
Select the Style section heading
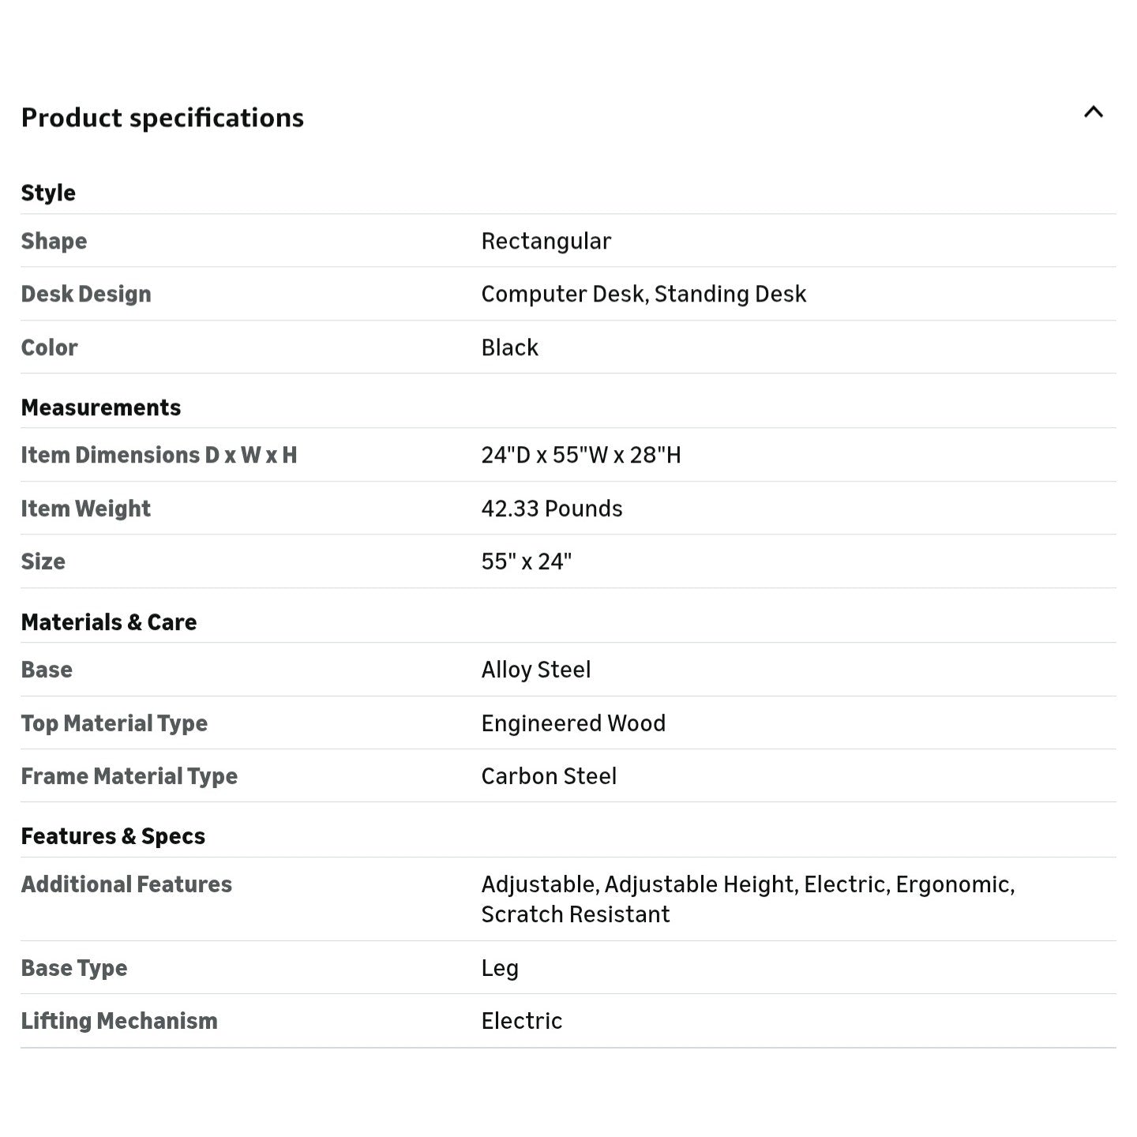point(48,193)
